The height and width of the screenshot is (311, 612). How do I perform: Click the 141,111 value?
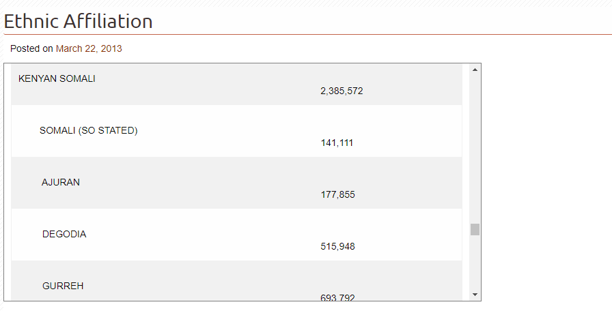pos(337,143)
